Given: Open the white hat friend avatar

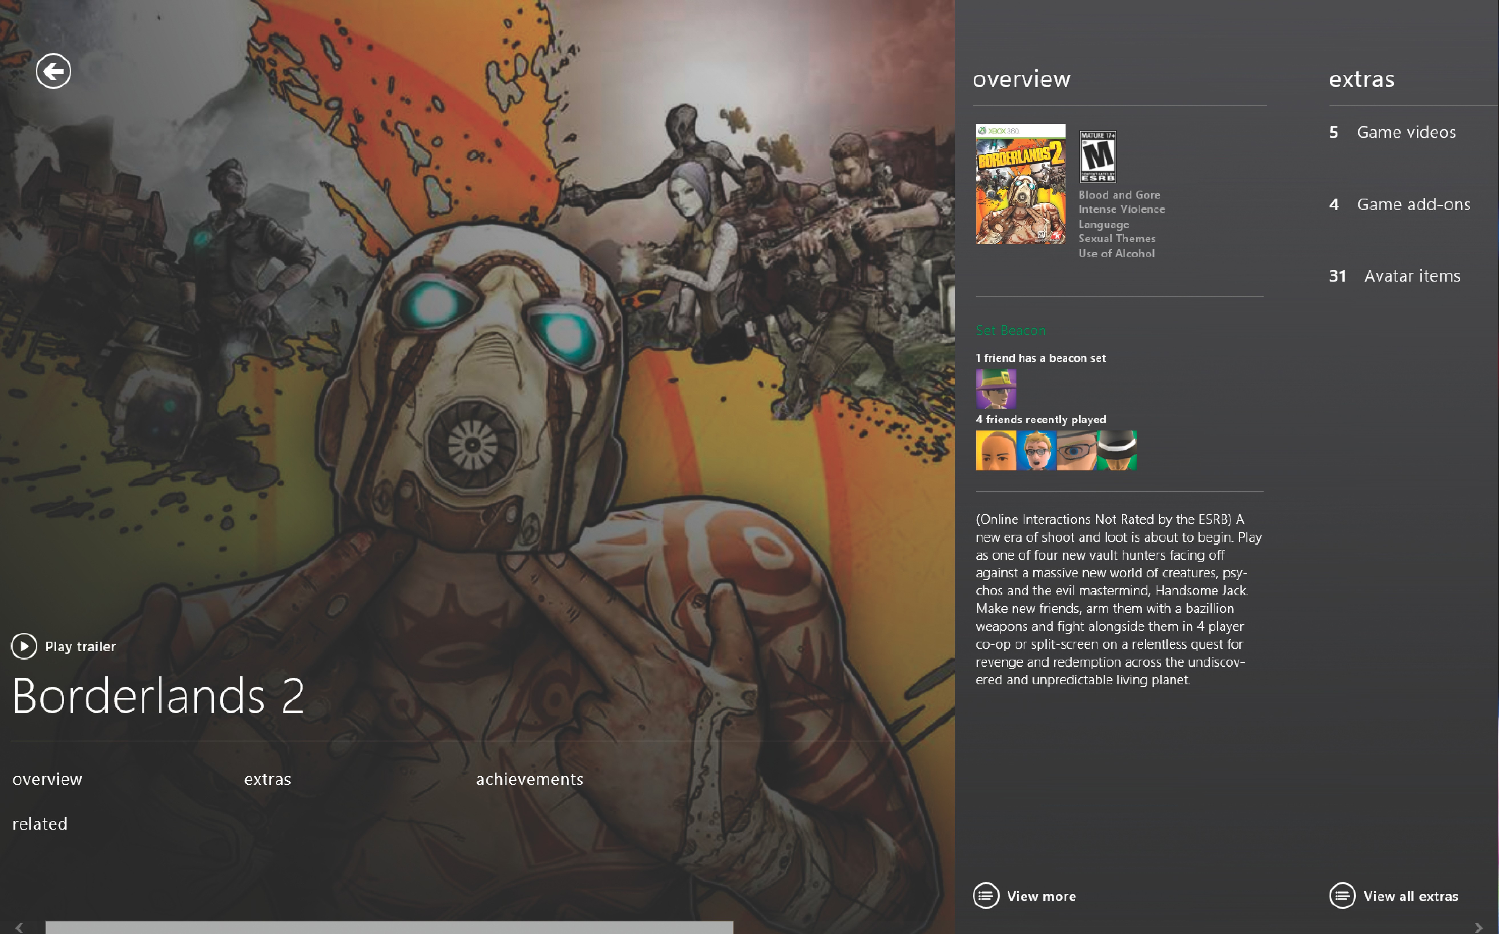Looking at the screenshot, I should pyautogui.click(x=1117, y=450).
